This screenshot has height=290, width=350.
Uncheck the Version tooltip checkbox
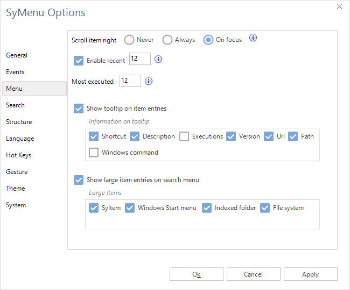tap(231, 136)
